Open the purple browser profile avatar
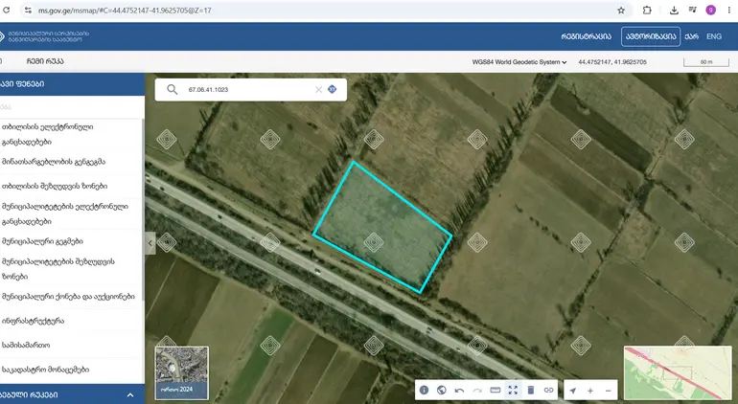Image resolution: width=738 pixels, height=404 pixels. 711,10
